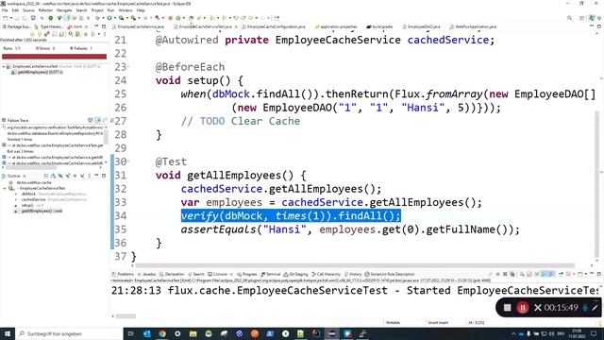Switch to the Declaration view tab
This screenshot has height=340, width=604.
point(172,274)
